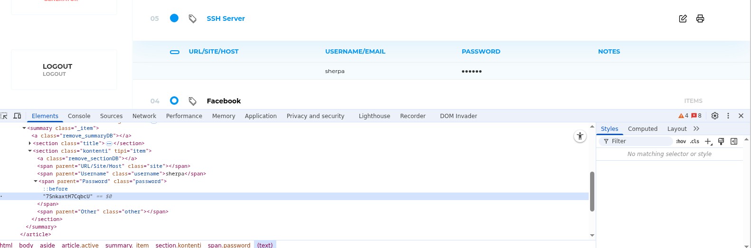Viewport: 751px width, 248px height.
Task: Toggle the filled blue circle next to SSH Server
Action: (174, 18)
